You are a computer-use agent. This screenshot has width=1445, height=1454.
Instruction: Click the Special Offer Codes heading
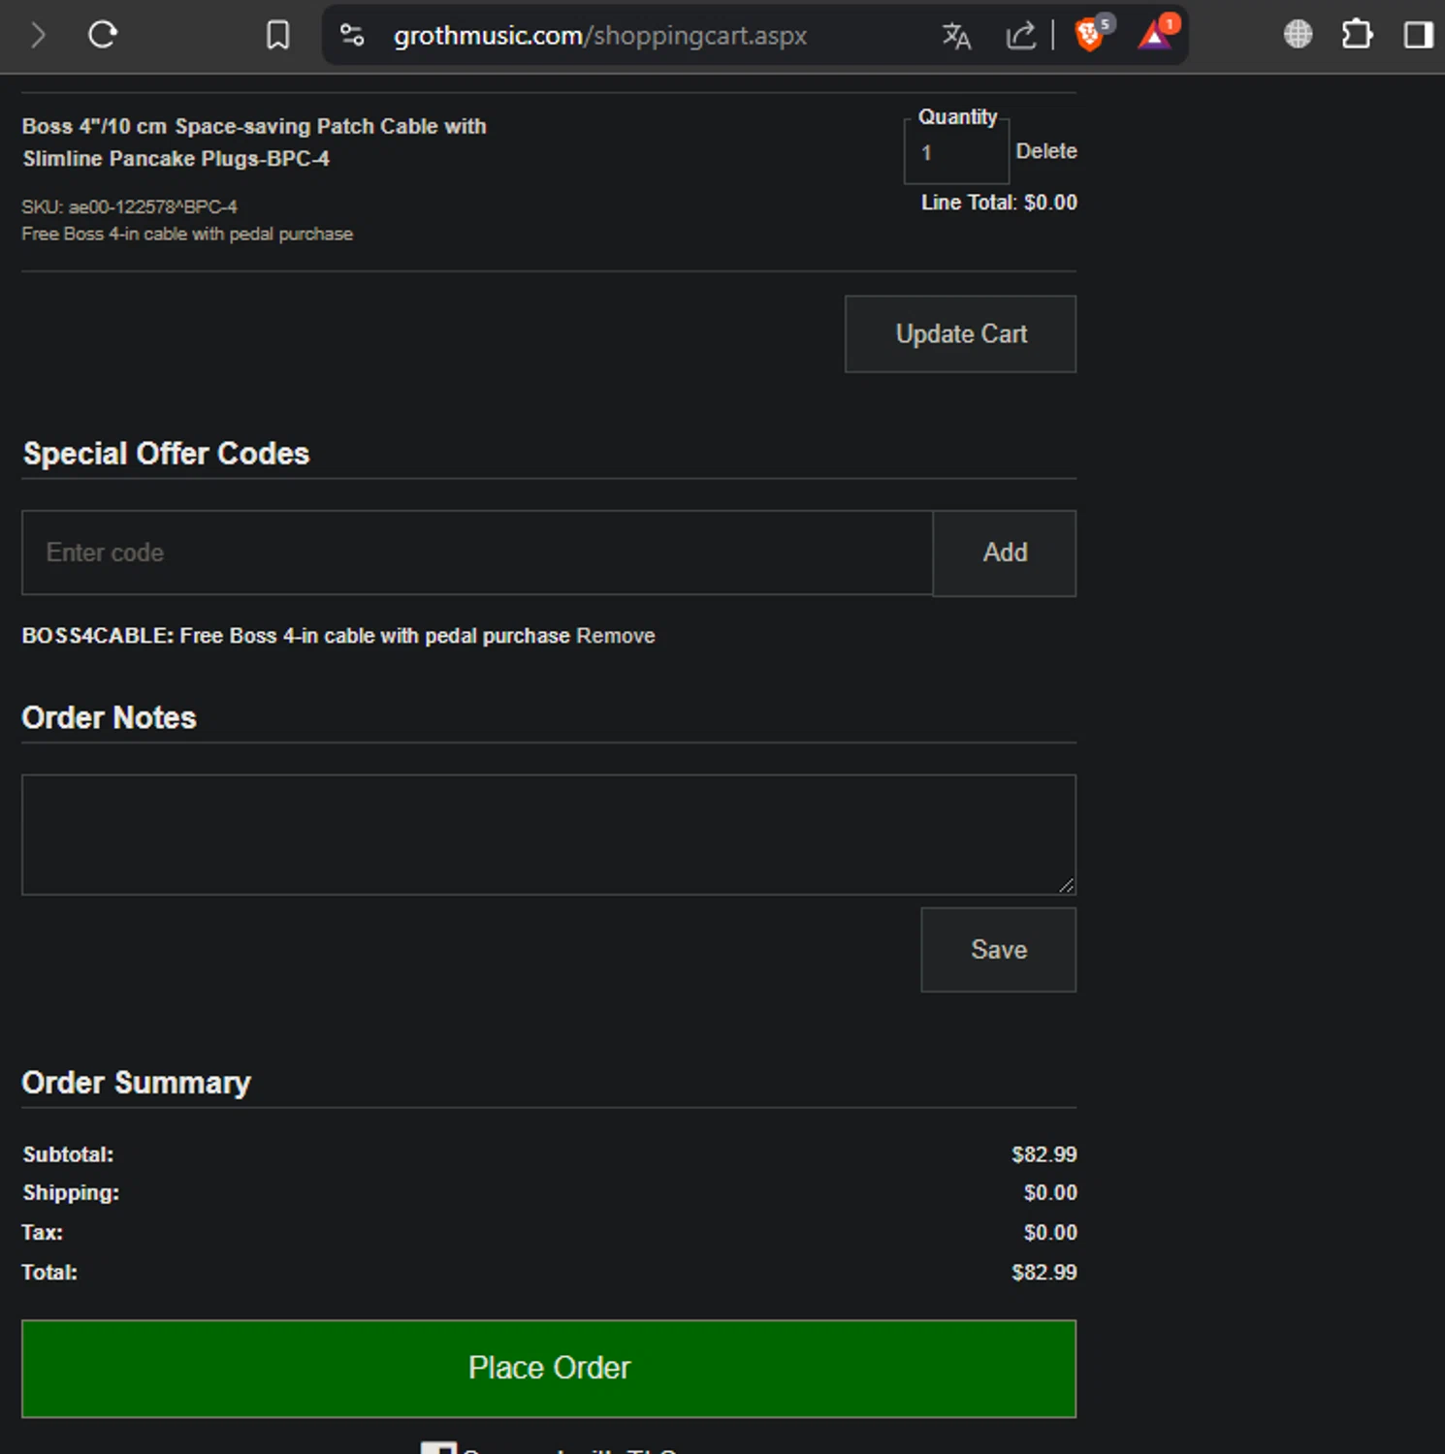coord(166,454)
